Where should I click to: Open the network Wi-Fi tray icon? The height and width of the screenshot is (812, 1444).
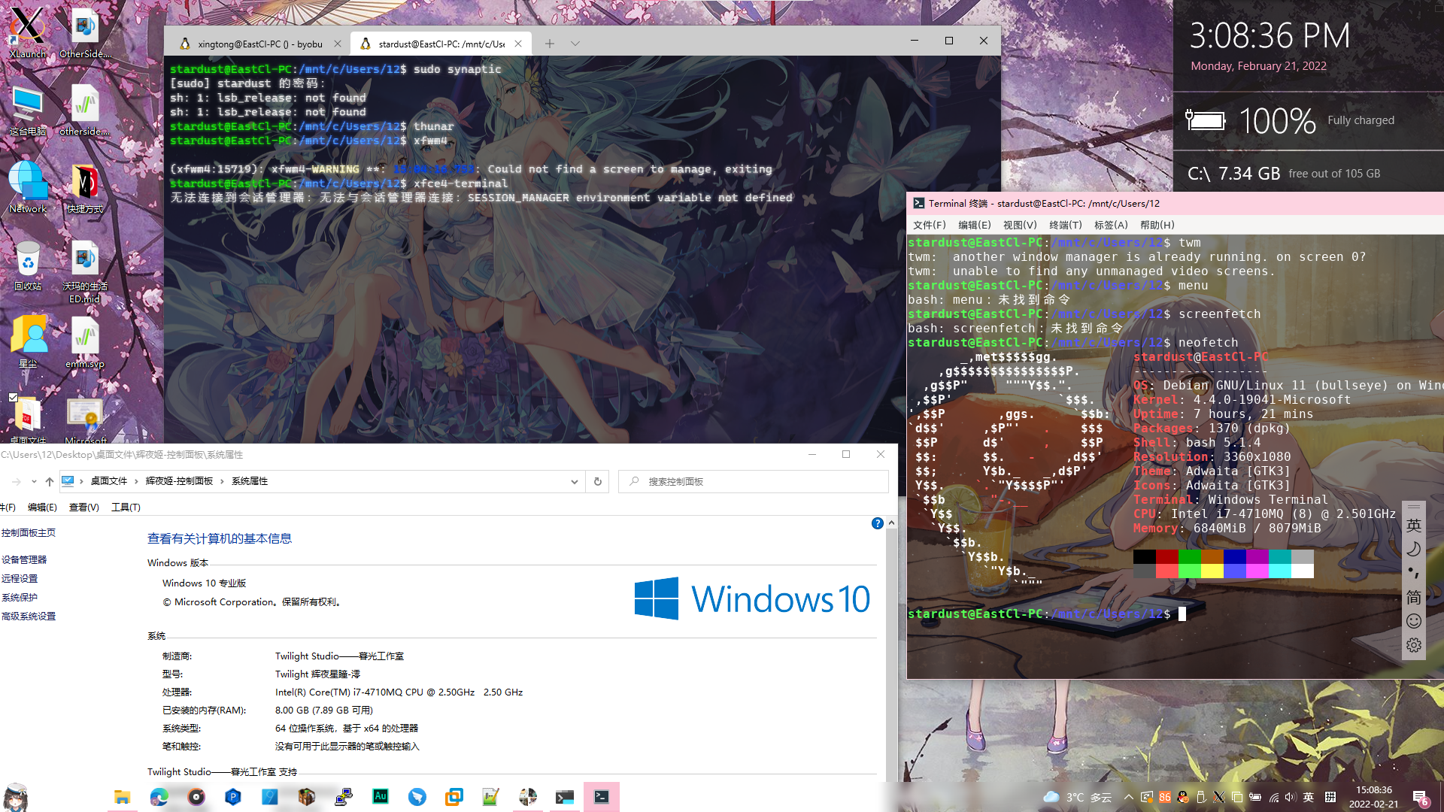point(1273,797)
